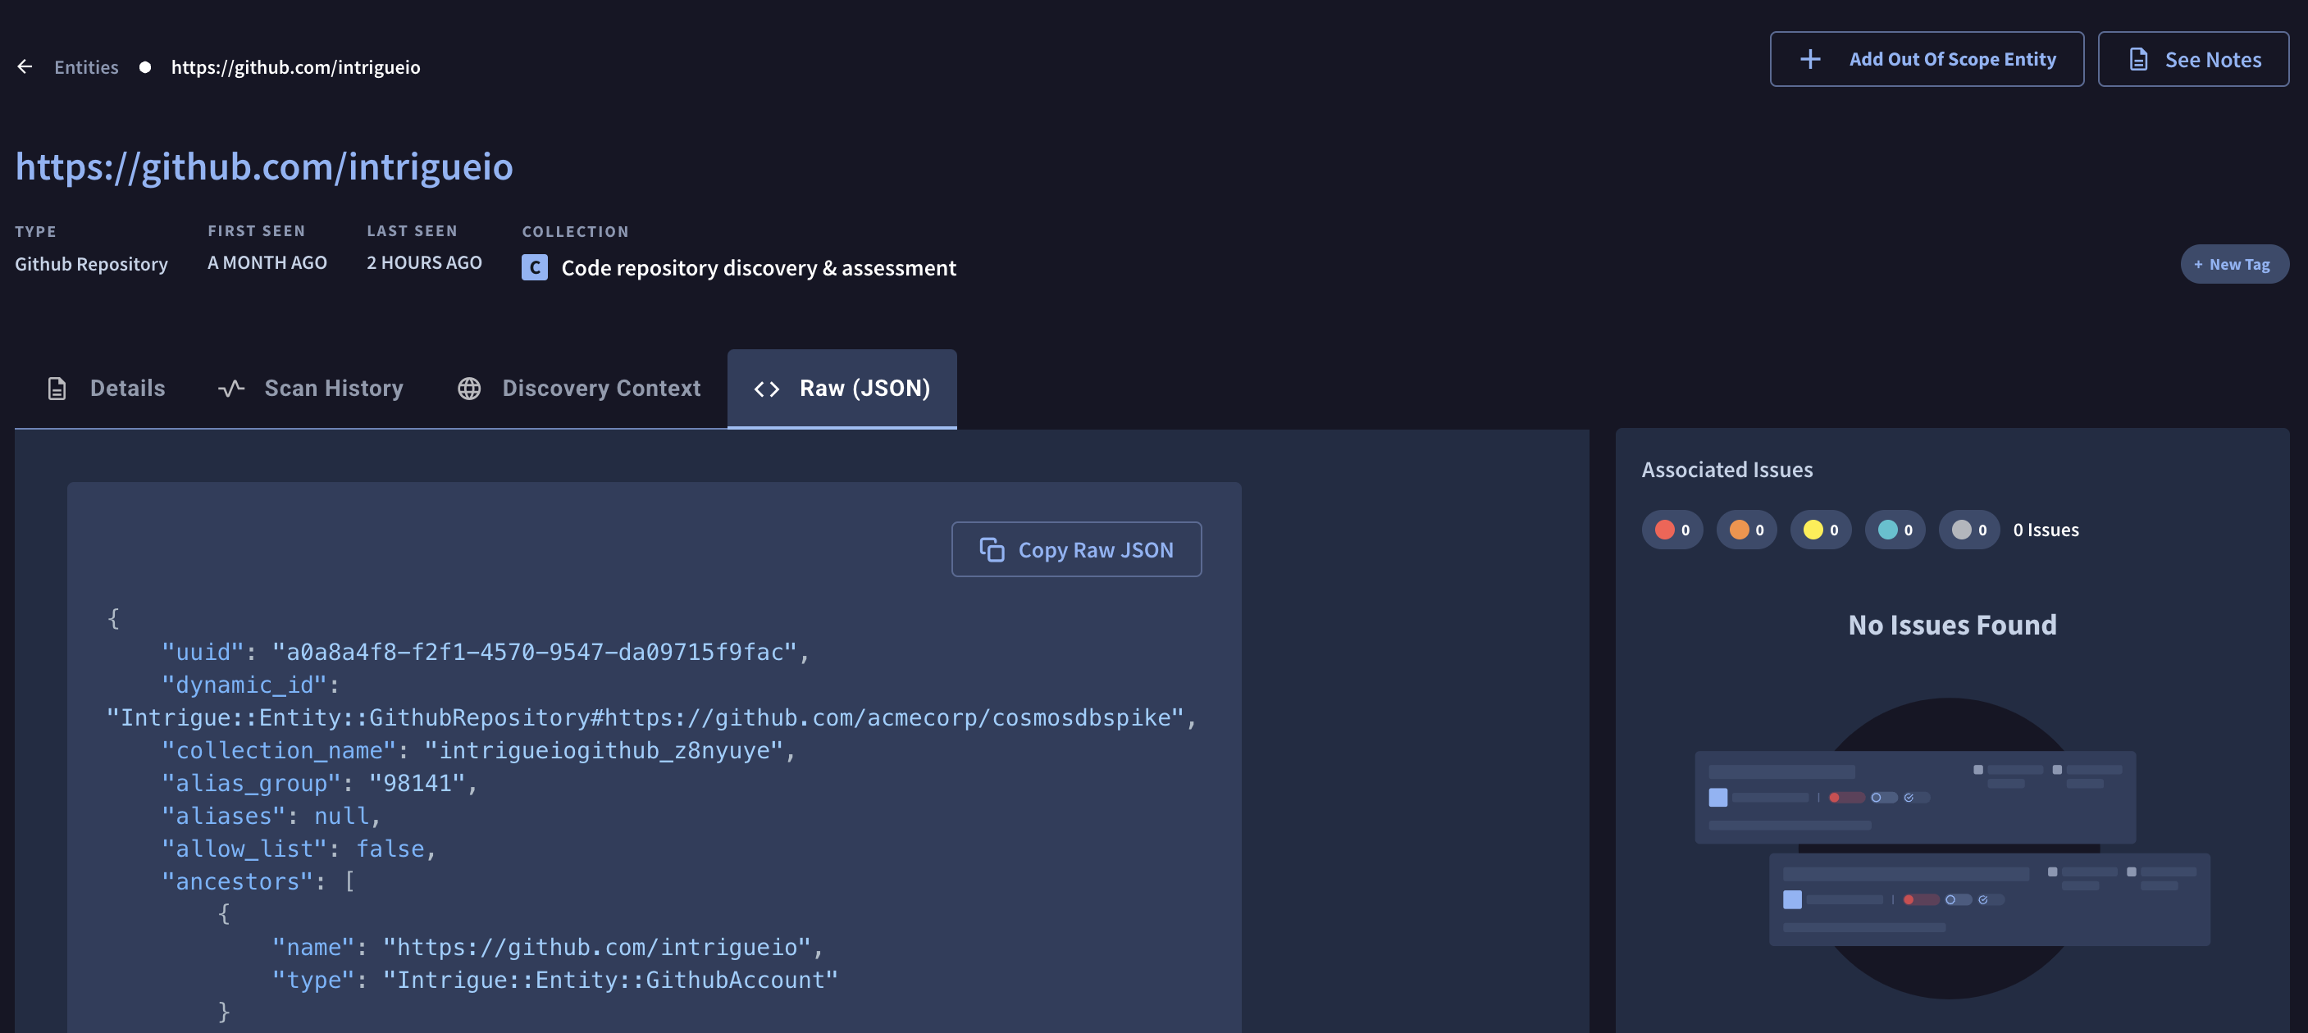Click the 2 HOURS AGO last seen value
Image resolution: width=2308 pixels, height=1033 pixels.
pos(425,262)
